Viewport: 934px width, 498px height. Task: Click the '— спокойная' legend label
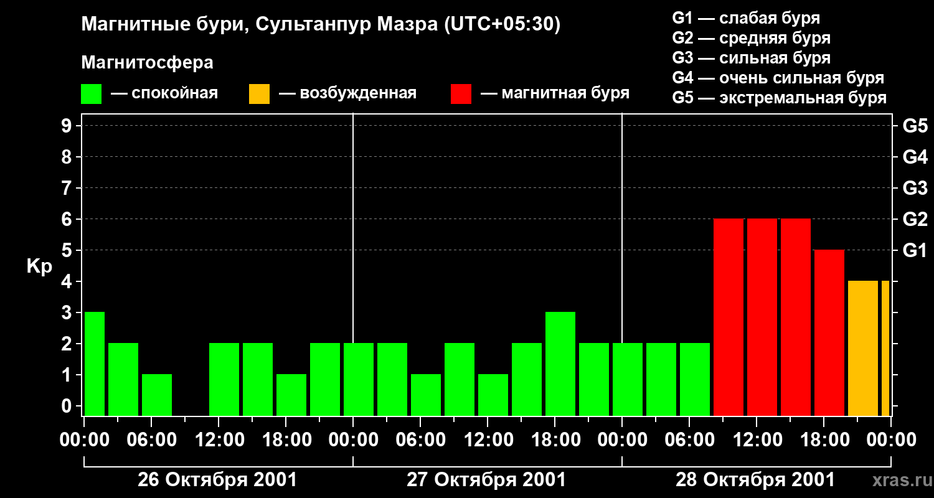pos(164,94)
